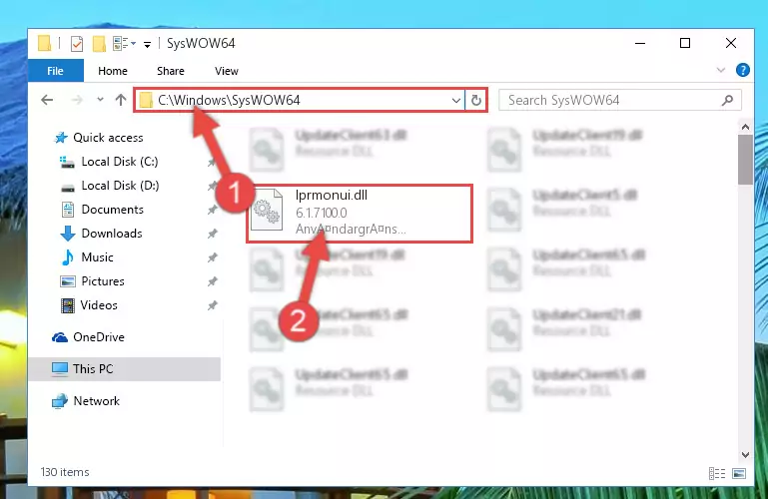Refresh the SysWOW64 folder view

point(476,100)
